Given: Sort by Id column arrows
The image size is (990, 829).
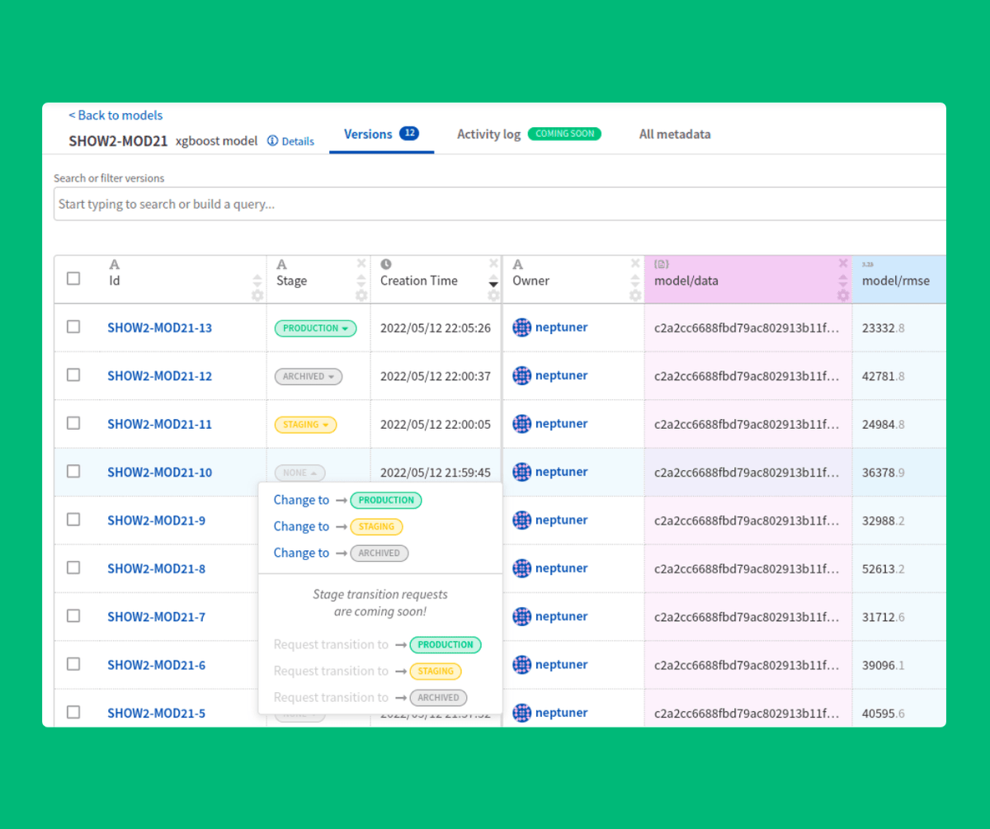Looking at the screenshot, I should coord(257,280).
